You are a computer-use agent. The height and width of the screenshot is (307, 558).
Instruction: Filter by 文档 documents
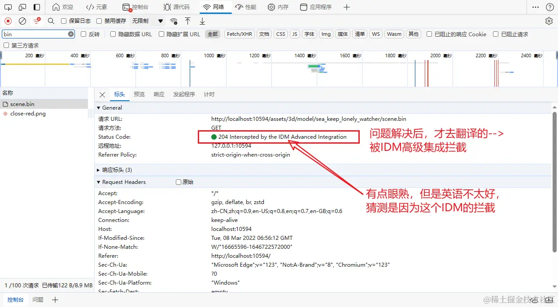point(264,34)
